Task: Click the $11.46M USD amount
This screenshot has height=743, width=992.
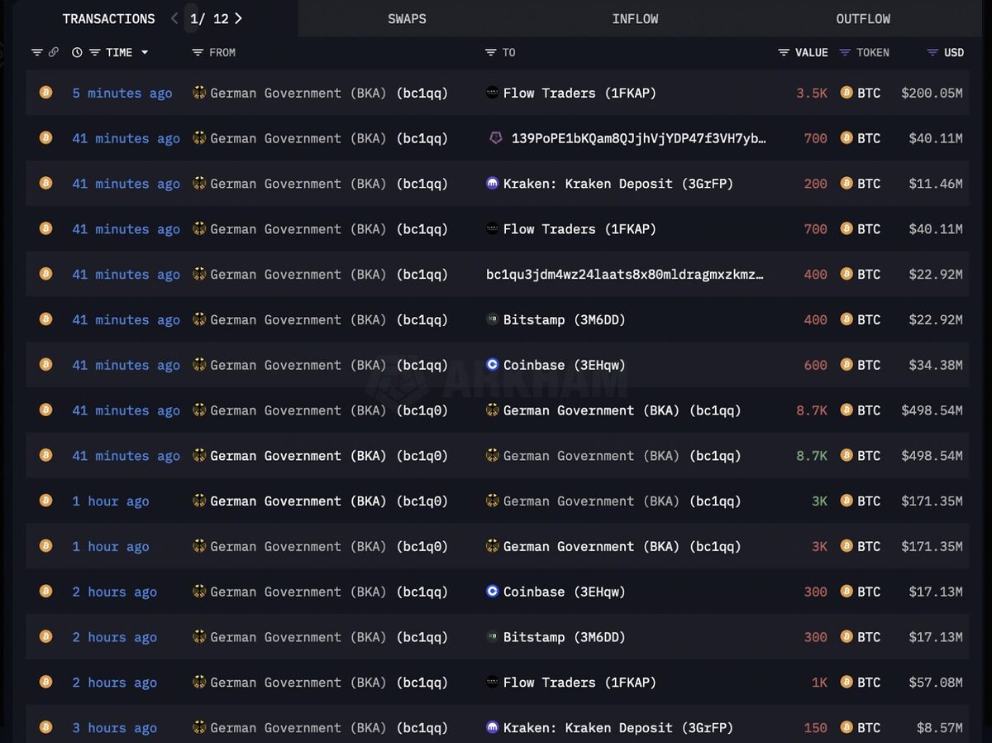Action: (x=936, y=184)
